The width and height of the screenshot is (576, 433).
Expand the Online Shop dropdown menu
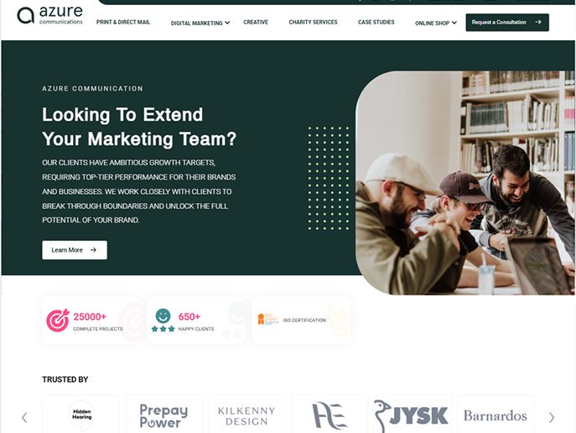(436, 23)
